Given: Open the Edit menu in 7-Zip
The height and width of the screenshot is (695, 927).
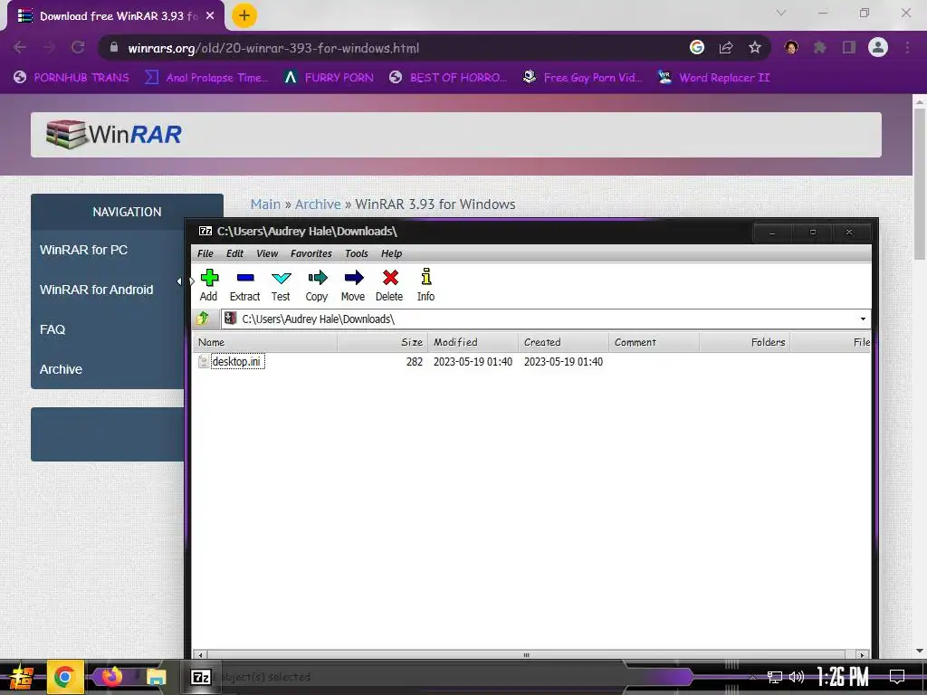Looking at the screenshot, I should tap(234, 253).
